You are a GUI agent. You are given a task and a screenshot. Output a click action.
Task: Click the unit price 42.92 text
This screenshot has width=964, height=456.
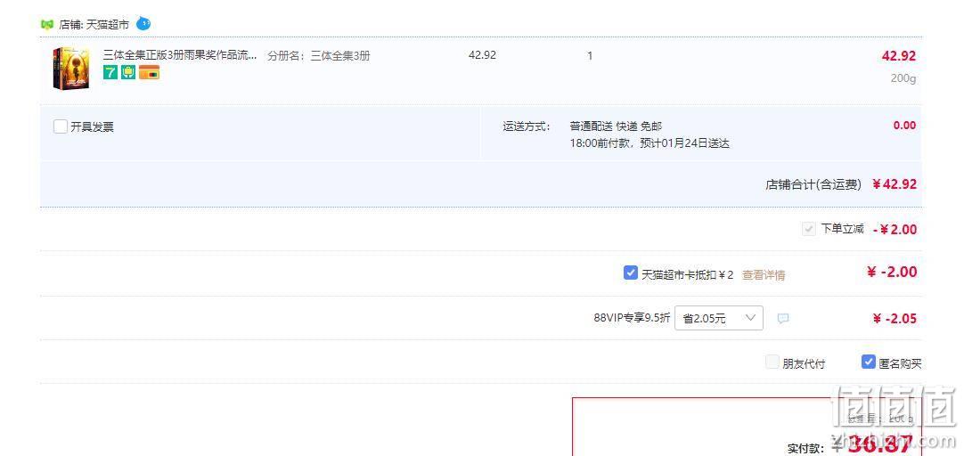(x=482, y=54)
